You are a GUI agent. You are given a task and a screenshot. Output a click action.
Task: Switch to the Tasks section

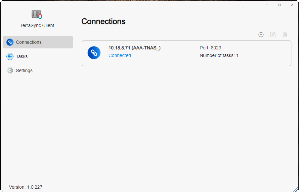21,56
